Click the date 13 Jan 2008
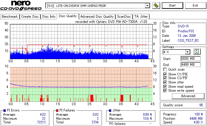 187,36
